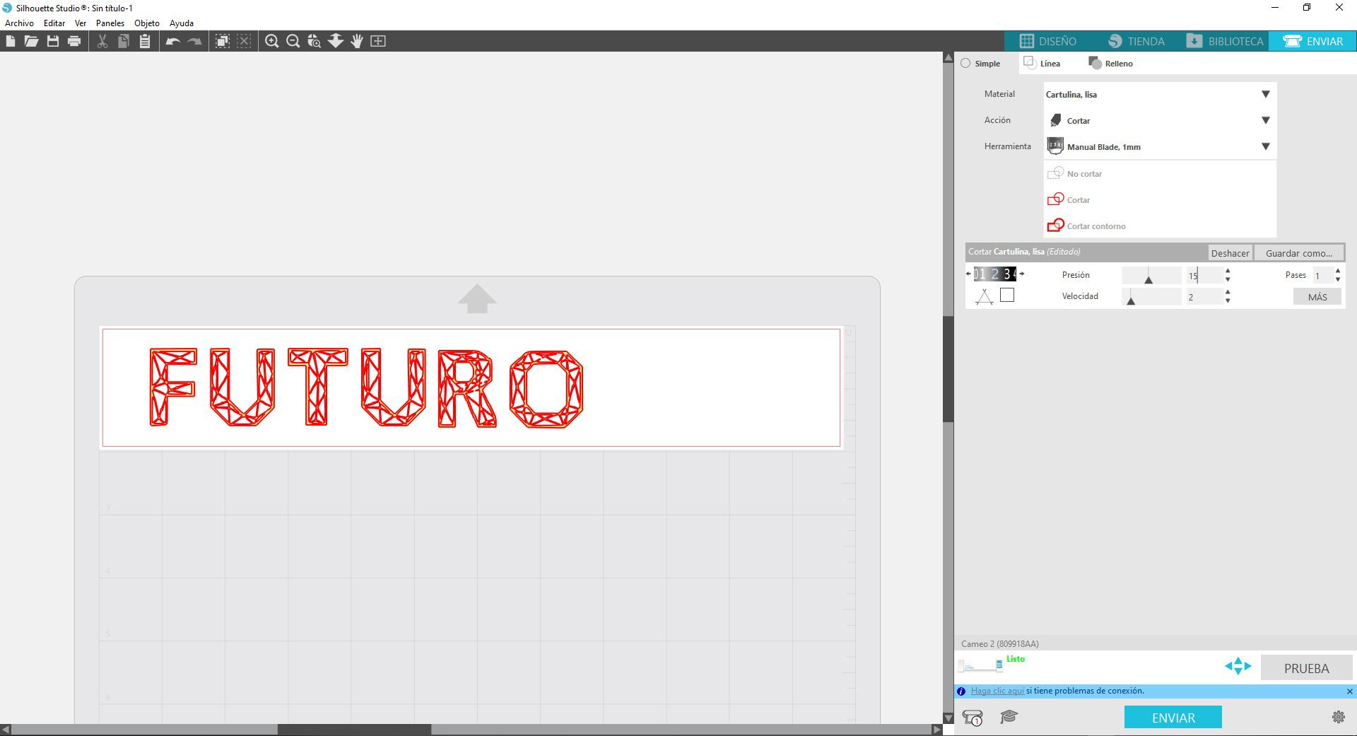Click the blade depth number dial
Screen dimensions: 1357x736
click(995, 274)
